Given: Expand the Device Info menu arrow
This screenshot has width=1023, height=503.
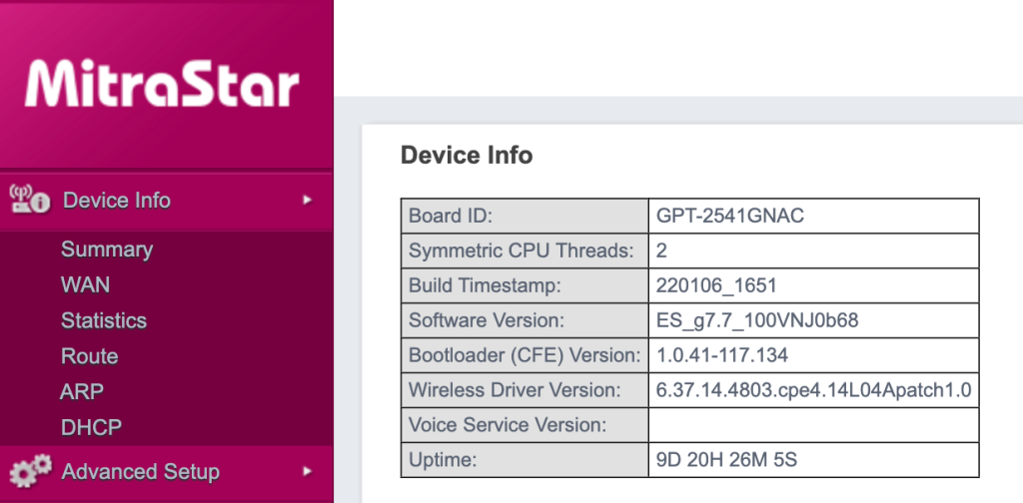Looking at the screenshot, I should click(x=308, y=201).
